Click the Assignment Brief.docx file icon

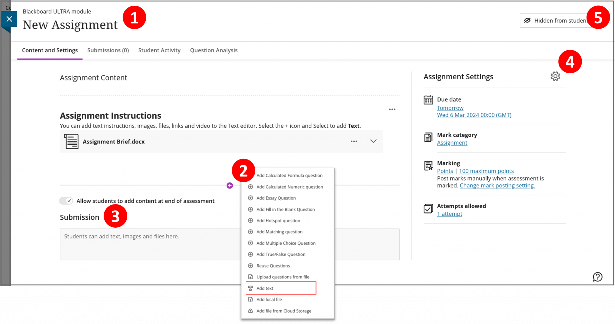71,141
